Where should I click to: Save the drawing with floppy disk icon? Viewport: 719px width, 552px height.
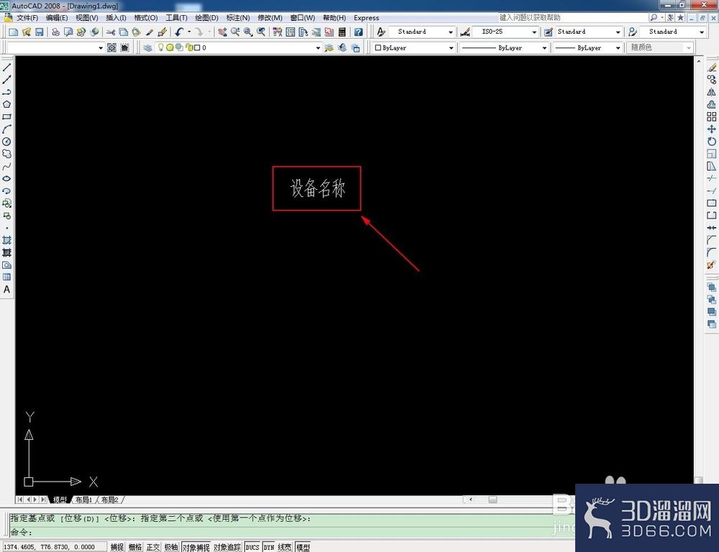pyautogui.click(x=39, y=32)
